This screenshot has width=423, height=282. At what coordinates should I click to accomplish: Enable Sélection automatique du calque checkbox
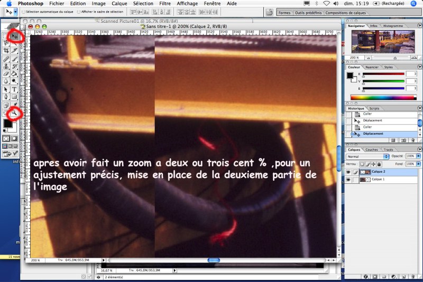23,12
